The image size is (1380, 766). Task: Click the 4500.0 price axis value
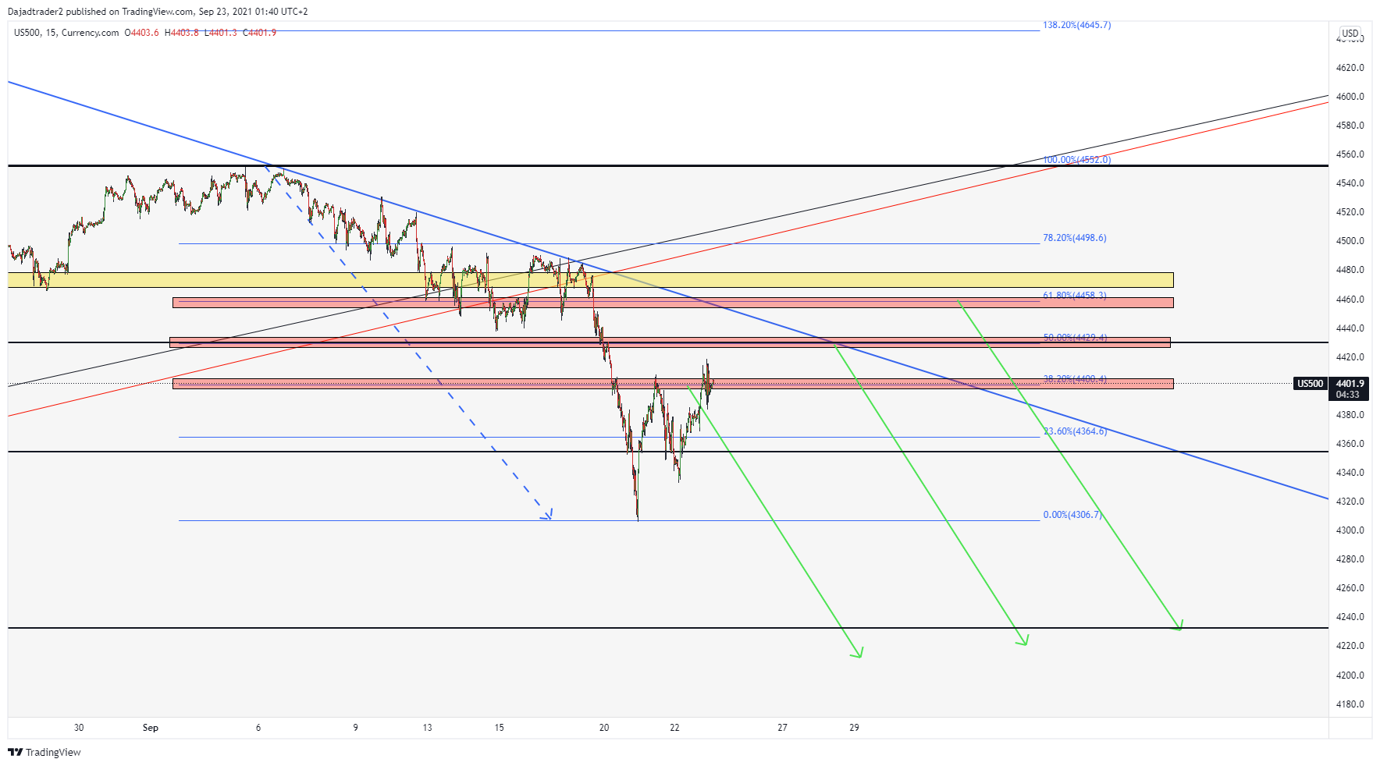coord(1350,241)
